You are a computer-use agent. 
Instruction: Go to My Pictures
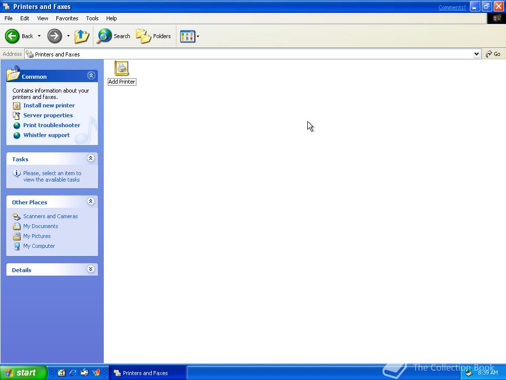point(37,236)
